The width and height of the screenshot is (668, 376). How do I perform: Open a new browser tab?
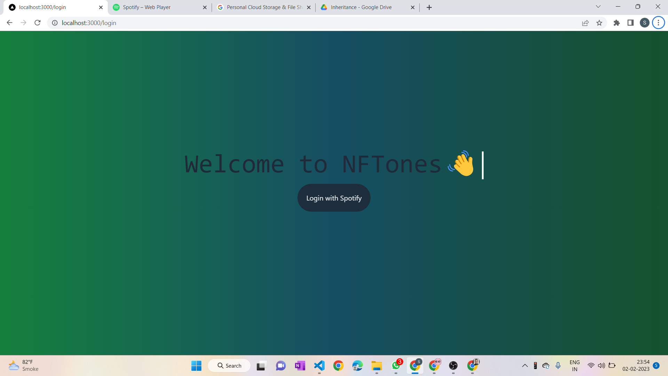pos(429,7)
